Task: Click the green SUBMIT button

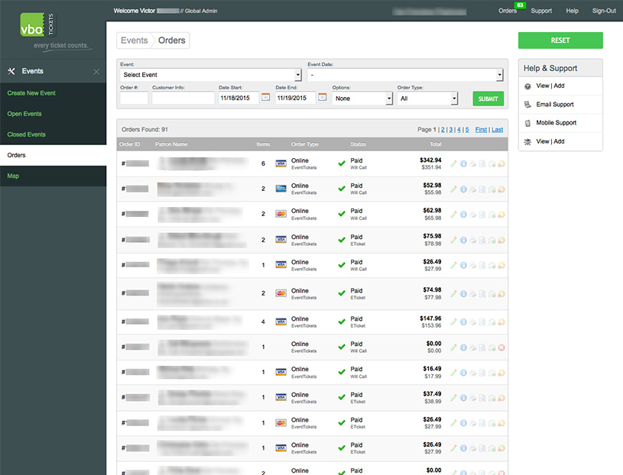Action: tap(488, 99)
